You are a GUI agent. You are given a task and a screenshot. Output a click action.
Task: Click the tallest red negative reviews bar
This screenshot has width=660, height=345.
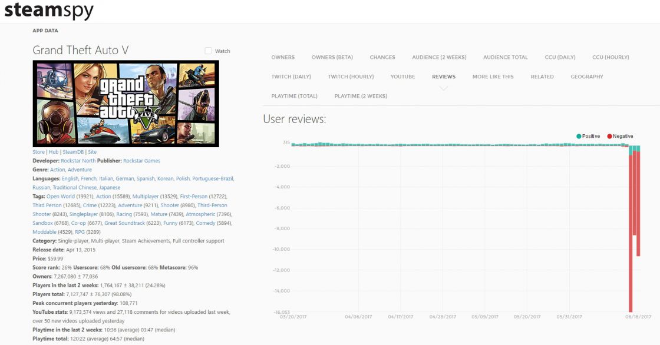(x=631, y=234)
